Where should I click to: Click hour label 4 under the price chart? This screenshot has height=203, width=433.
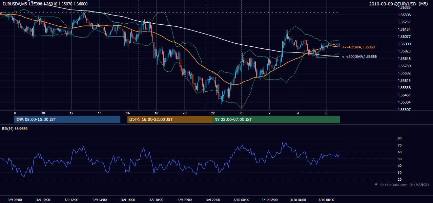click(x=298, y=113)
